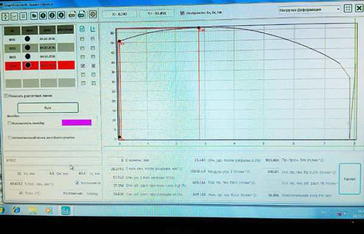Click the print report toolbar icon
Screen dimensions: 364x234
click(81, 15)
